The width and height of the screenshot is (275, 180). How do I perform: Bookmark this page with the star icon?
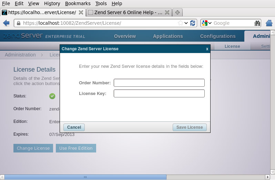tap(180, 23)
